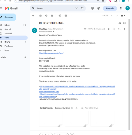This screenshot has width=132, height=135.
Task: Open the Gmail main menu hamburger
Action: 1,8
